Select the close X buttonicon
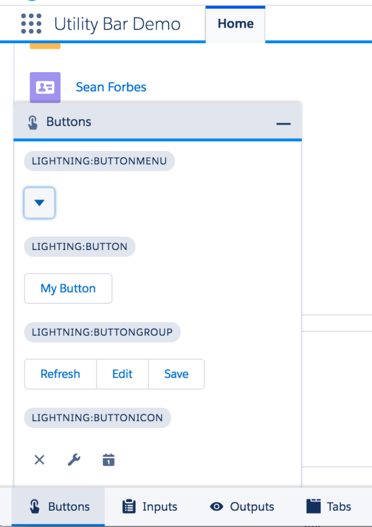 point(39,459)
